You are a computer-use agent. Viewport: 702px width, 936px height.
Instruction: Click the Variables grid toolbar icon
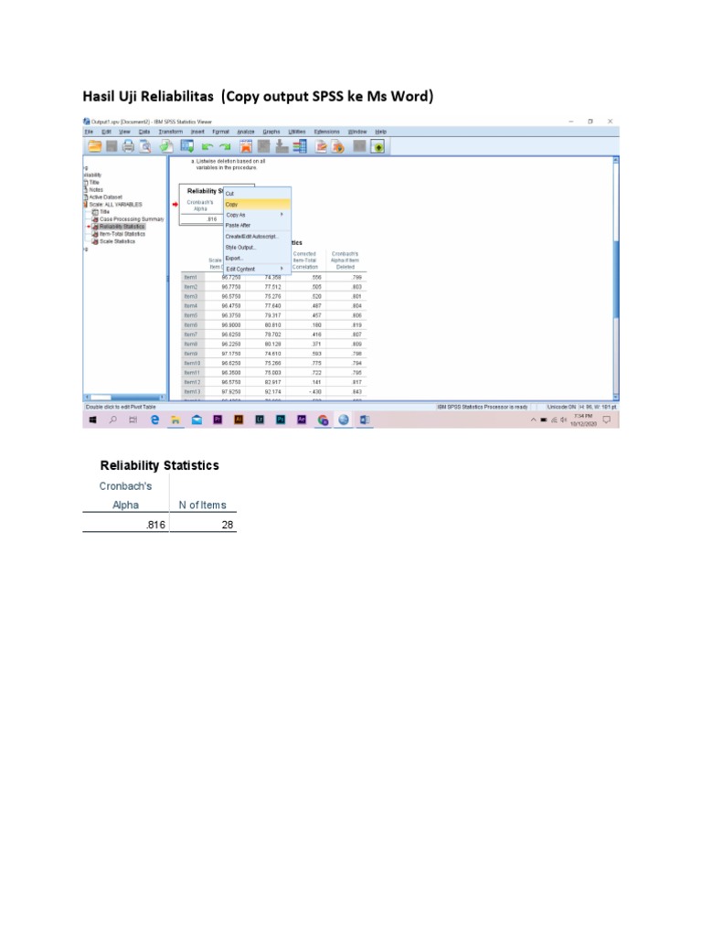click(x=300, y=146)
